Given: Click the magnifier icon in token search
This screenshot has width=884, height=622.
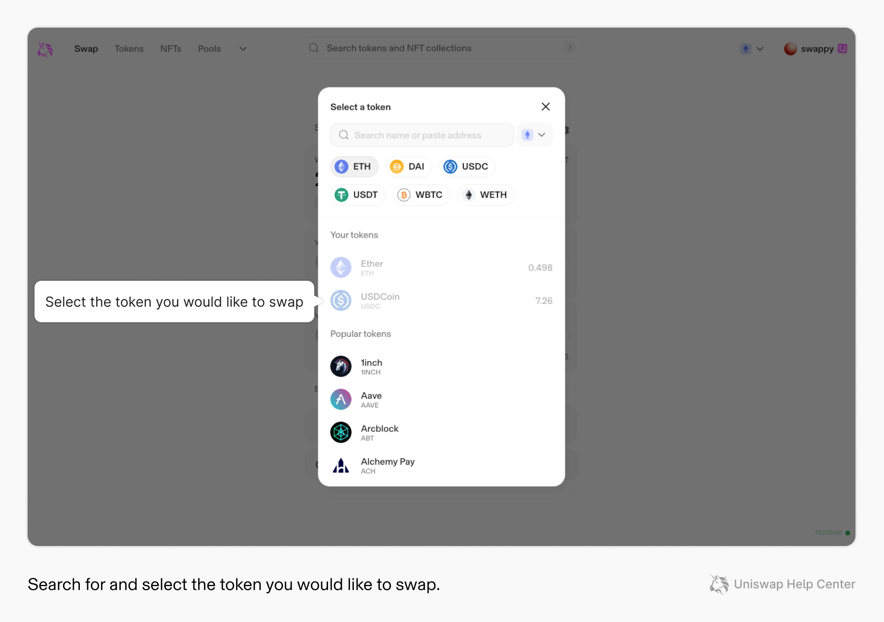Looking at the screenshot, I should coord(344,135).
